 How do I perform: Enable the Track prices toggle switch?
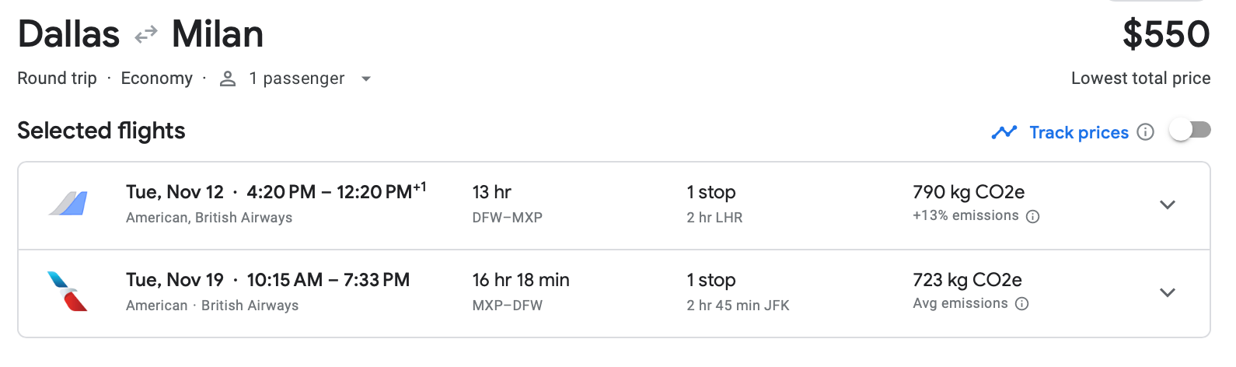click(1190, 130)
